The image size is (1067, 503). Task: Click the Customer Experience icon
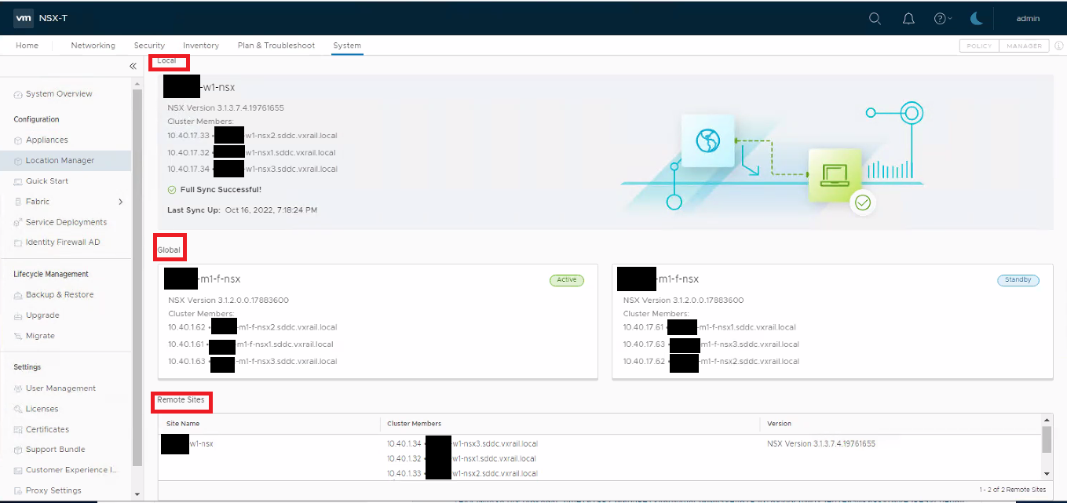[18, 470]
